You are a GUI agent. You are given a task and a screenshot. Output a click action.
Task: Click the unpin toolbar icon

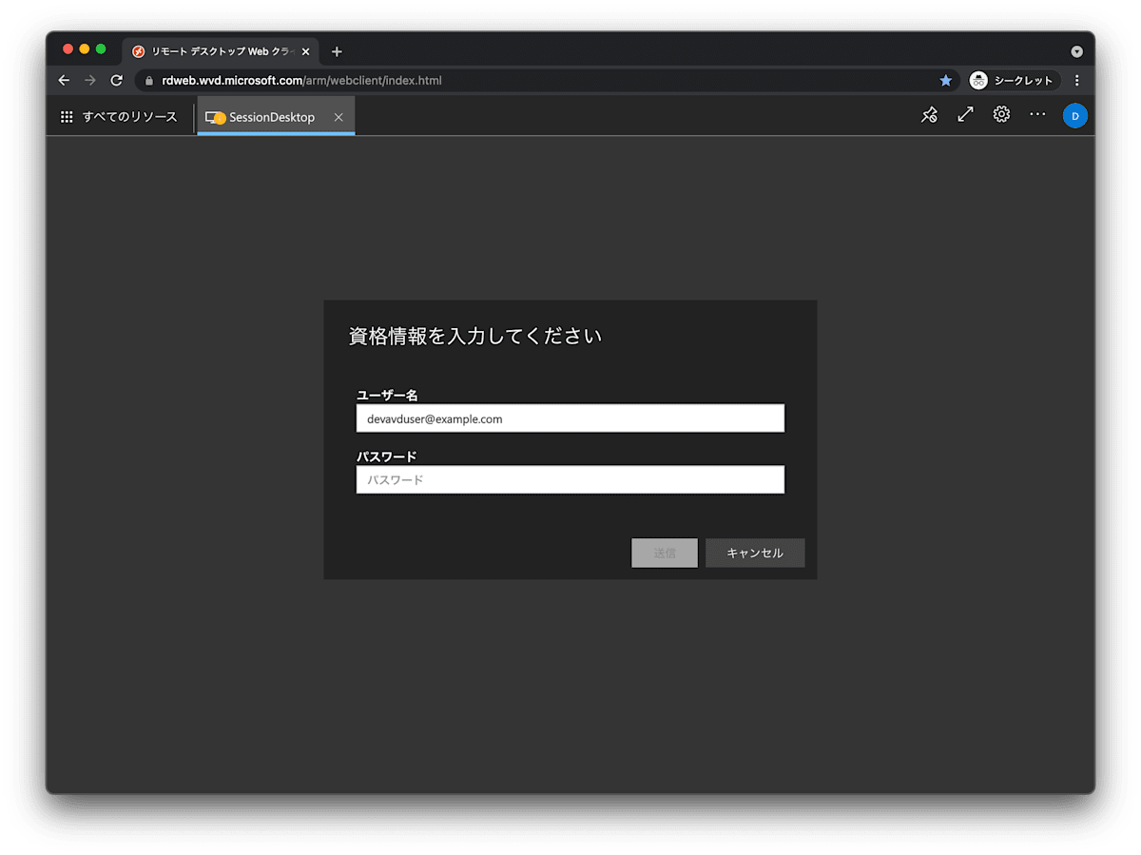(x=929, y=115)
